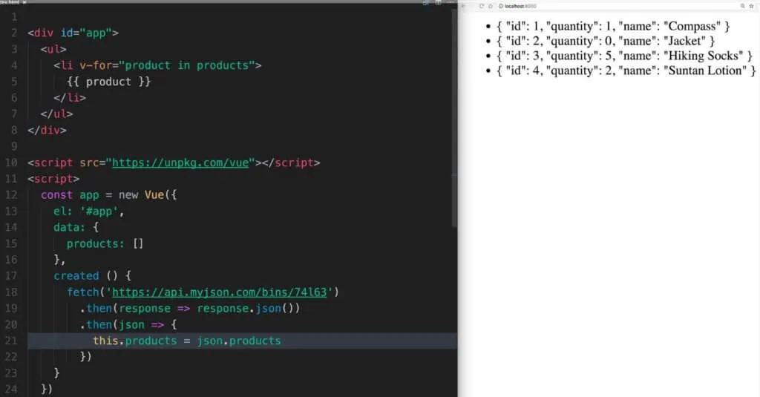Viewport: 760px width, 397px height.
Task: Click line number 17 in the gutter
Action: pos(11,276)
